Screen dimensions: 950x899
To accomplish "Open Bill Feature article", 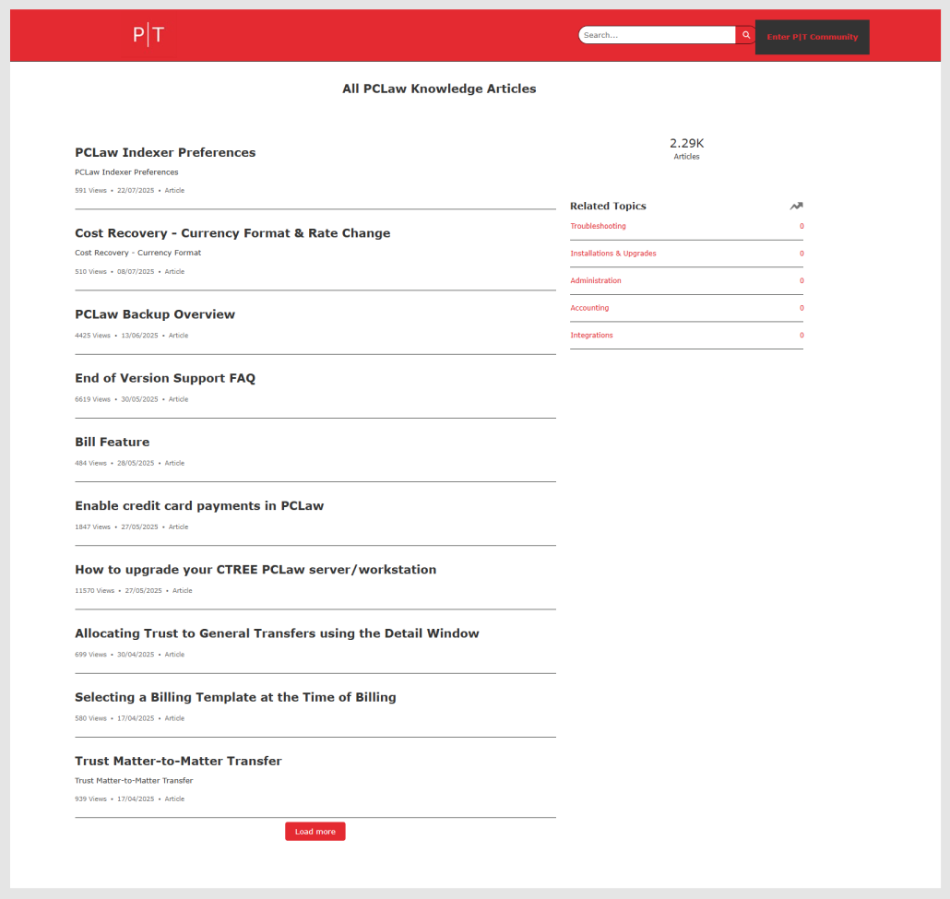I will pos(113,443).
